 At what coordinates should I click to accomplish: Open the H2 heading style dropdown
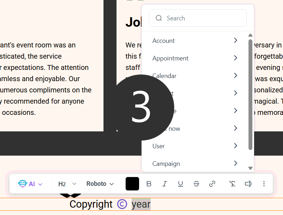point(67,184)
